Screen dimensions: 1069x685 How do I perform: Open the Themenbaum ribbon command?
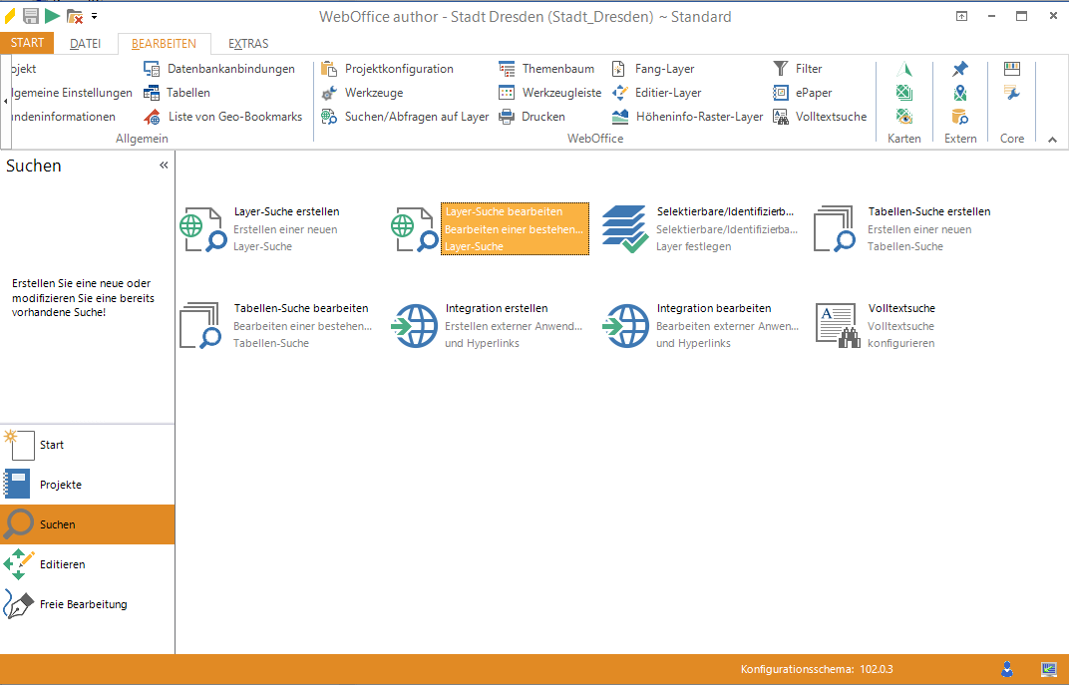[x=546, y=69]
